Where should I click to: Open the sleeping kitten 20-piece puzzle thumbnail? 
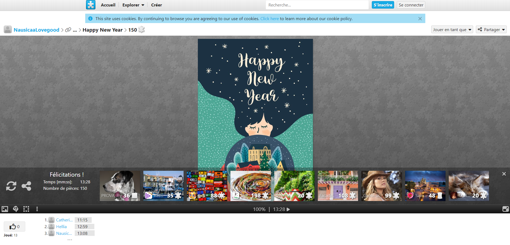[x=469, y=186]
